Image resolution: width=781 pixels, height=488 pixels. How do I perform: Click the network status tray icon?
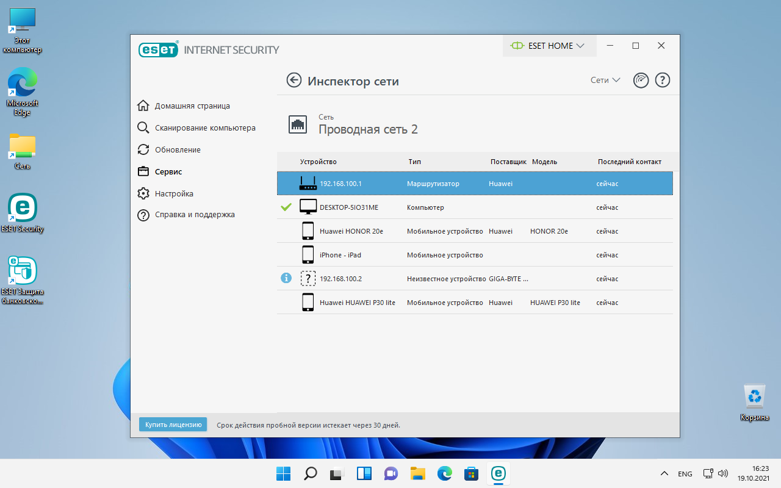point(707,473)
